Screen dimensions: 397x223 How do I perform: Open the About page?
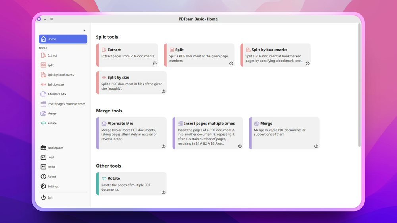[63, 177]
